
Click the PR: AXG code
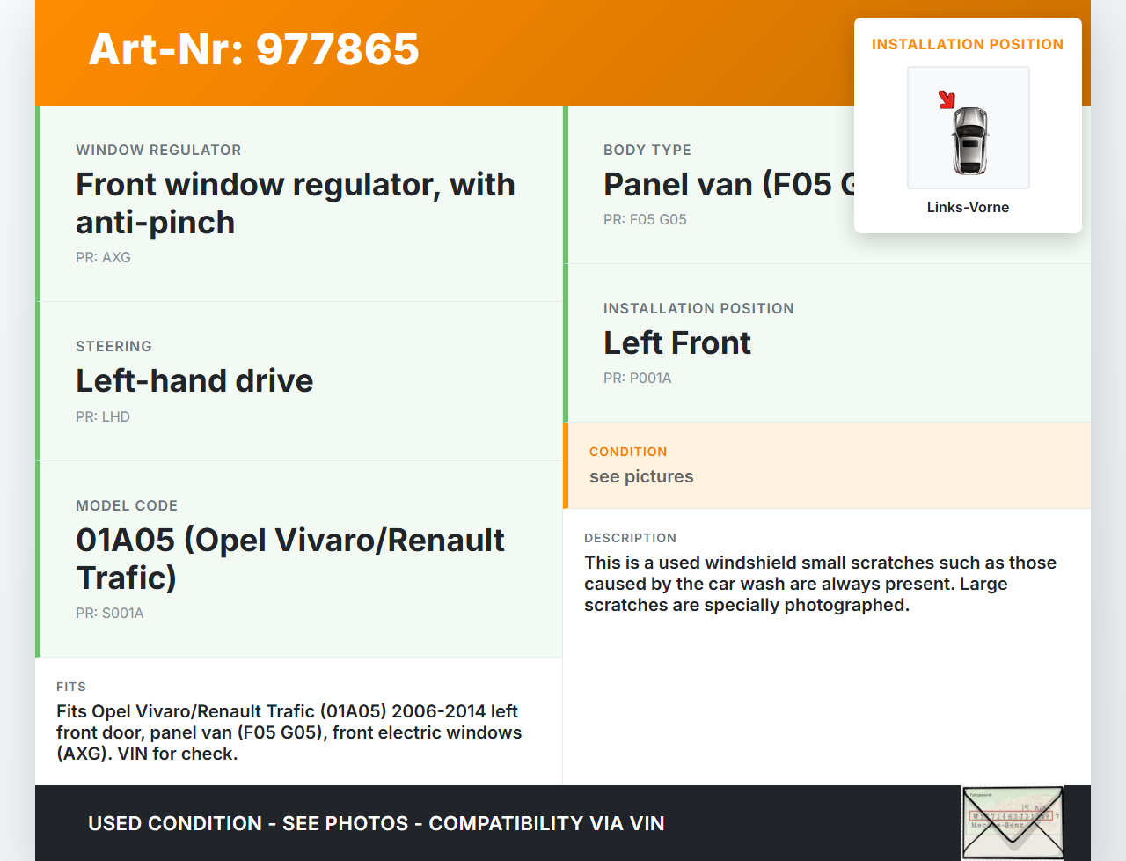pyautogui.click(x=103, y=257)
